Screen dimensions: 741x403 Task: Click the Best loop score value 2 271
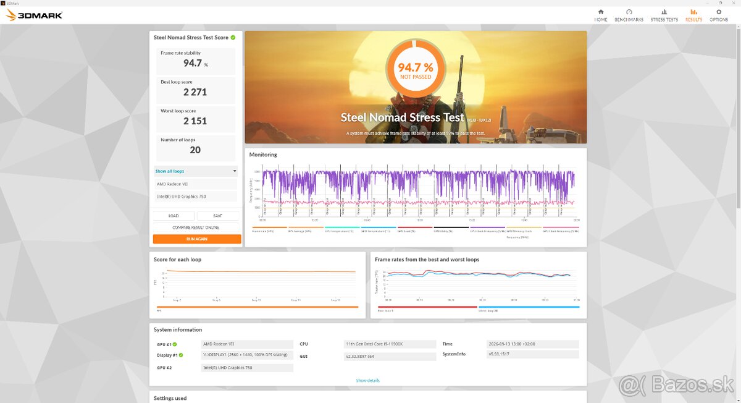point(195,92)
